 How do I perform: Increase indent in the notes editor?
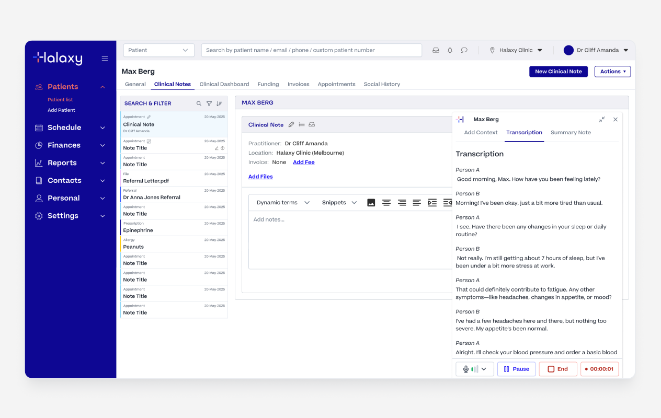point(432,203)
